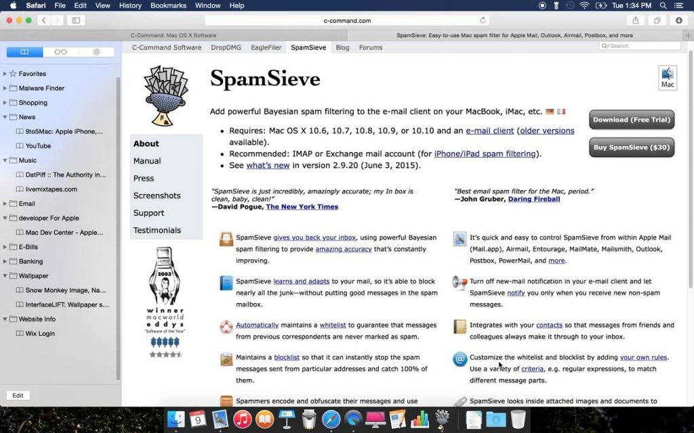Go back with the Safari back arrow
This screenshot has height=433, width=694.
click(x=44, y=20)
